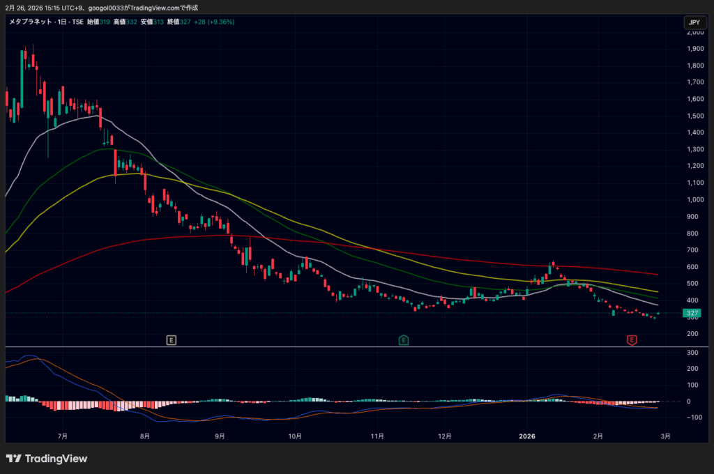Image resolution: width=714 pixels, height=474 pixels.
Task: Click the 7月 label on time axis
Action: click(x=63, y=436)
